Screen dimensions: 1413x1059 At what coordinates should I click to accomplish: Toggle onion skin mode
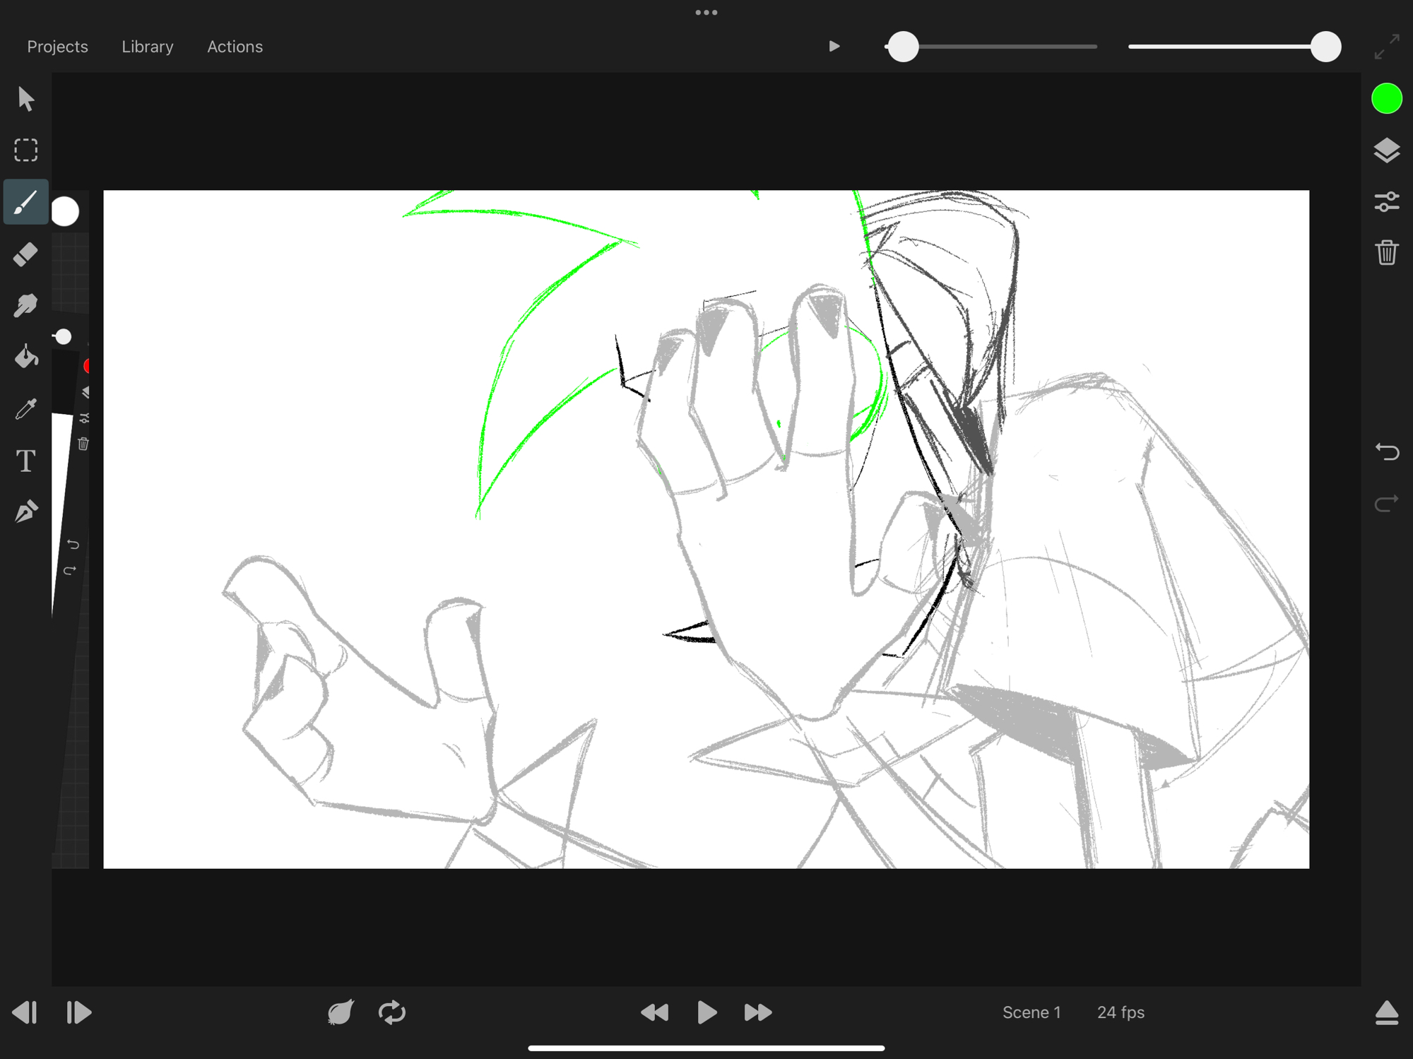click(341, 1012)
